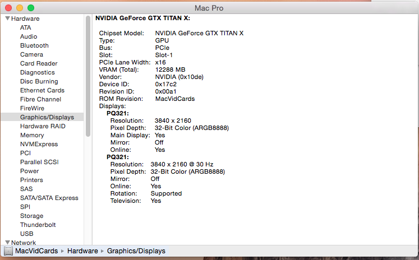The image size is (419, 260).
Task: Click the Rotation value Supported
Action: (166, 193)
